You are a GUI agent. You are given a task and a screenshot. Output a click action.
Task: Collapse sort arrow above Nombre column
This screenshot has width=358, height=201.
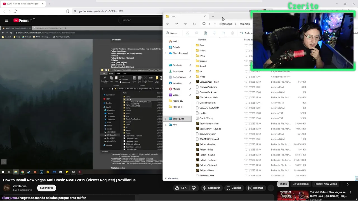click(x=220, y=37)
